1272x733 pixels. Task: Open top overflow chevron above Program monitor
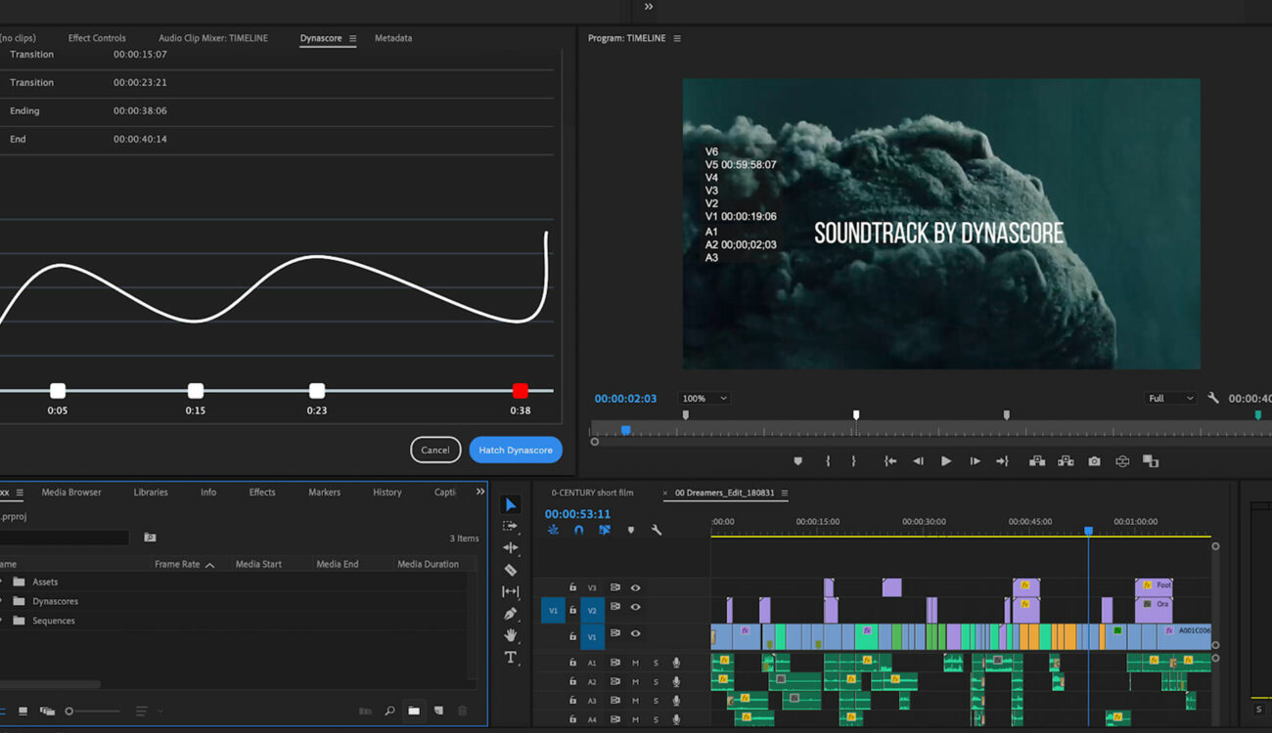(648, 7)
